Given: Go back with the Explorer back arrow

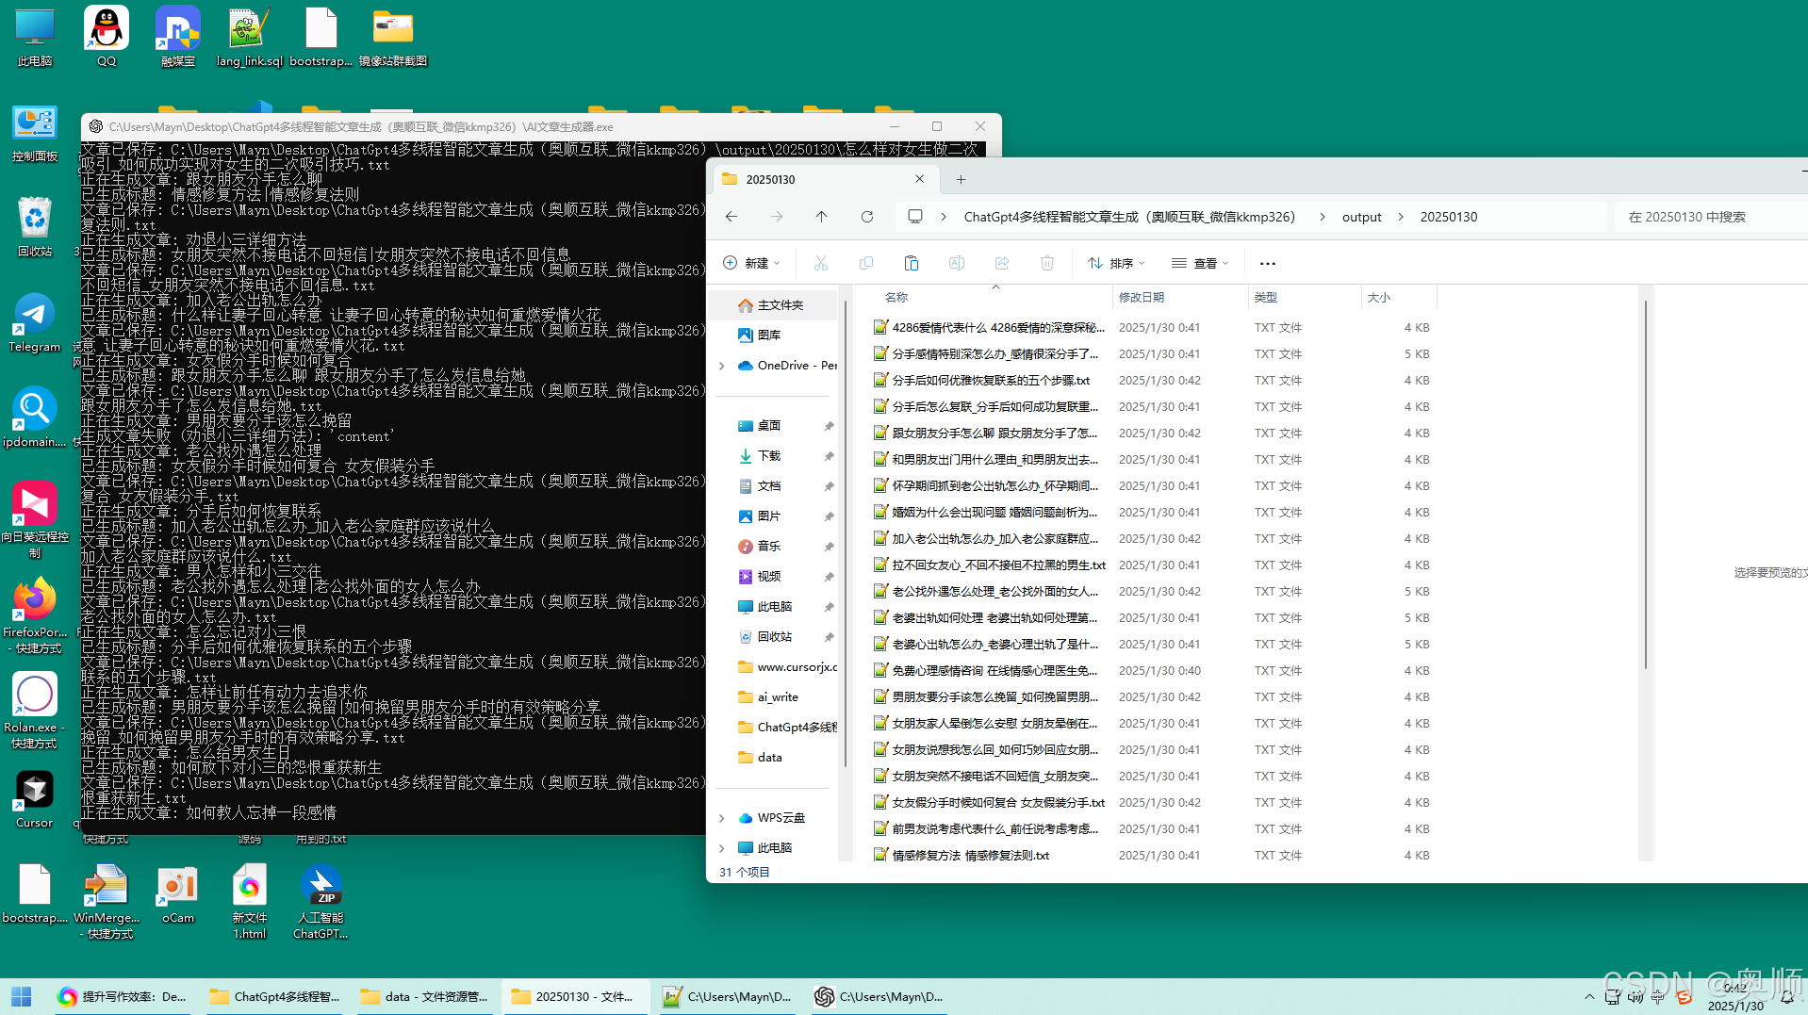Looking at the screenshot, I should [731, 217].
